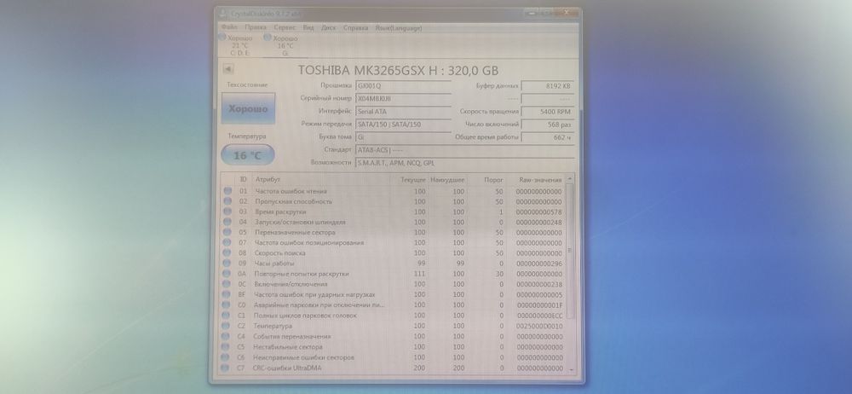
Task: Select the 'Частота ошибок чтения' attribute name
Action: [x=291, y=191]
